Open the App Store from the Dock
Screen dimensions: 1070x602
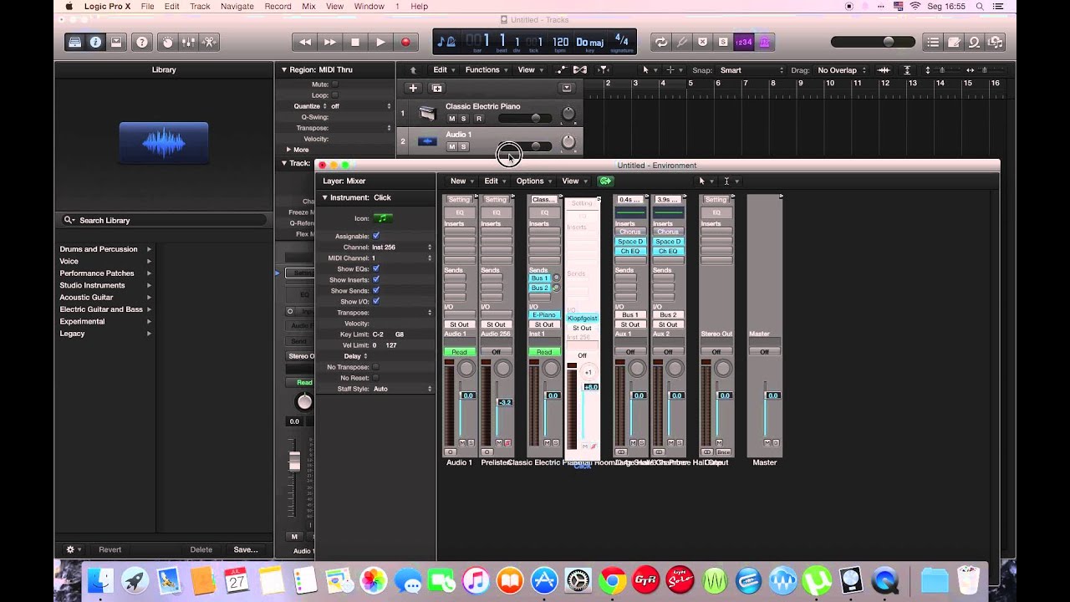pos(544,579)
